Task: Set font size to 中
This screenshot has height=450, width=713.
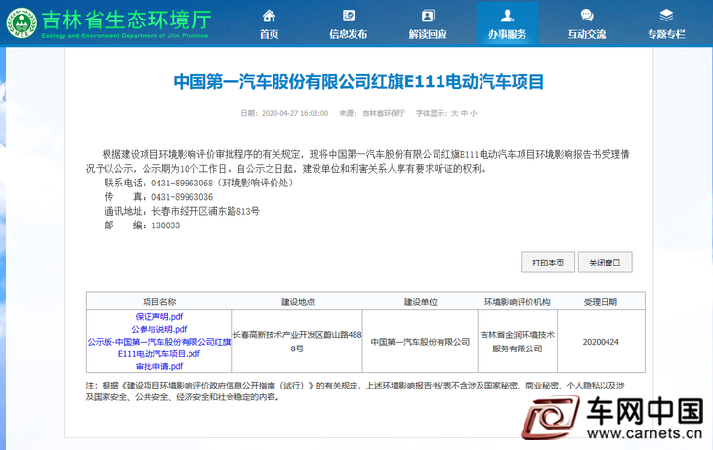Action: 464,113
